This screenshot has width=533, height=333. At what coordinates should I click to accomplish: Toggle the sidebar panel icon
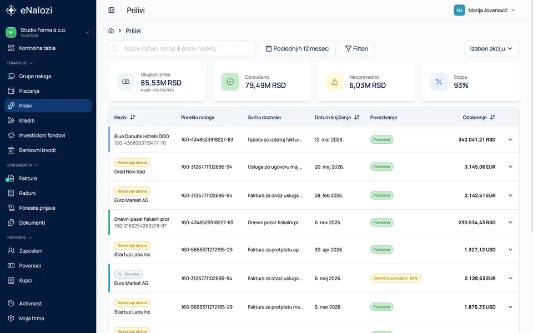tap(112, 10)
